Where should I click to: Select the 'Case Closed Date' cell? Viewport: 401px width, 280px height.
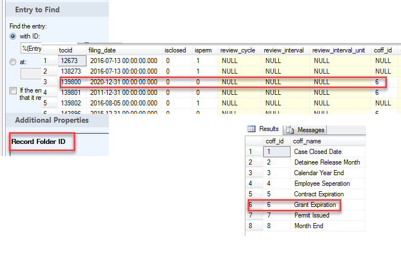[328, 152]
